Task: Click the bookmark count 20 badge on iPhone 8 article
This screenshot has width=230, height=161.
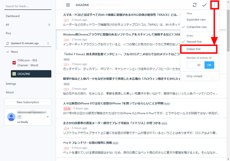Action: pyautogui.click(x=67, y=109)
